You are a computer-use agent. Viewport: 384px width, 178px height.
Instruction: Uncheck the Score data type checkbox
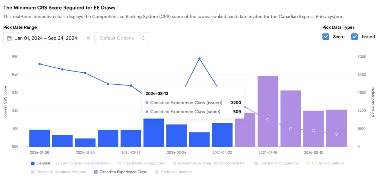pos(326,37)
